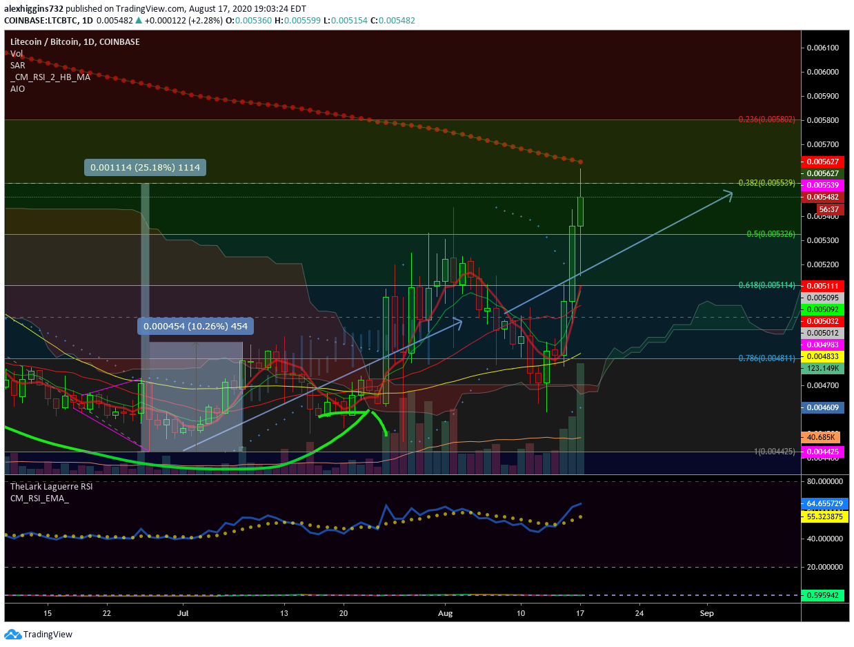Click the 0.618(0.005114) Fibonacci level label

point(766,285)
